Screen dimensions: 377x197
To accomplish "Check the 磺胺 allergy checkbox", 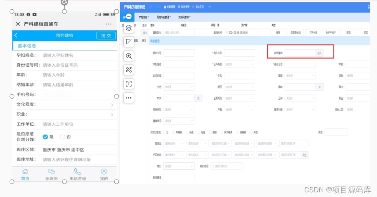I will [x=210, y=132].
